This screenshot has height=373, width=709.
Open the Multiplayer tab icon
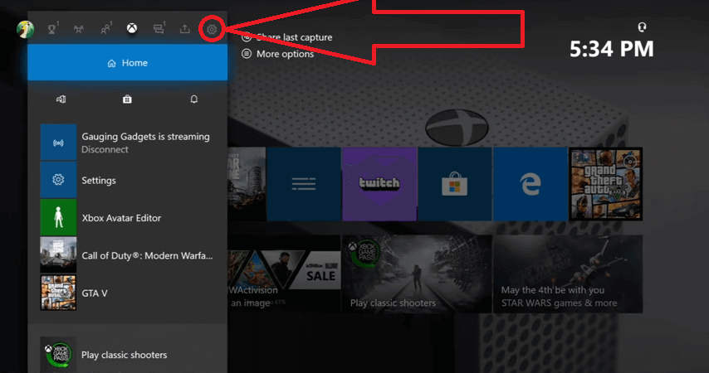79,29
